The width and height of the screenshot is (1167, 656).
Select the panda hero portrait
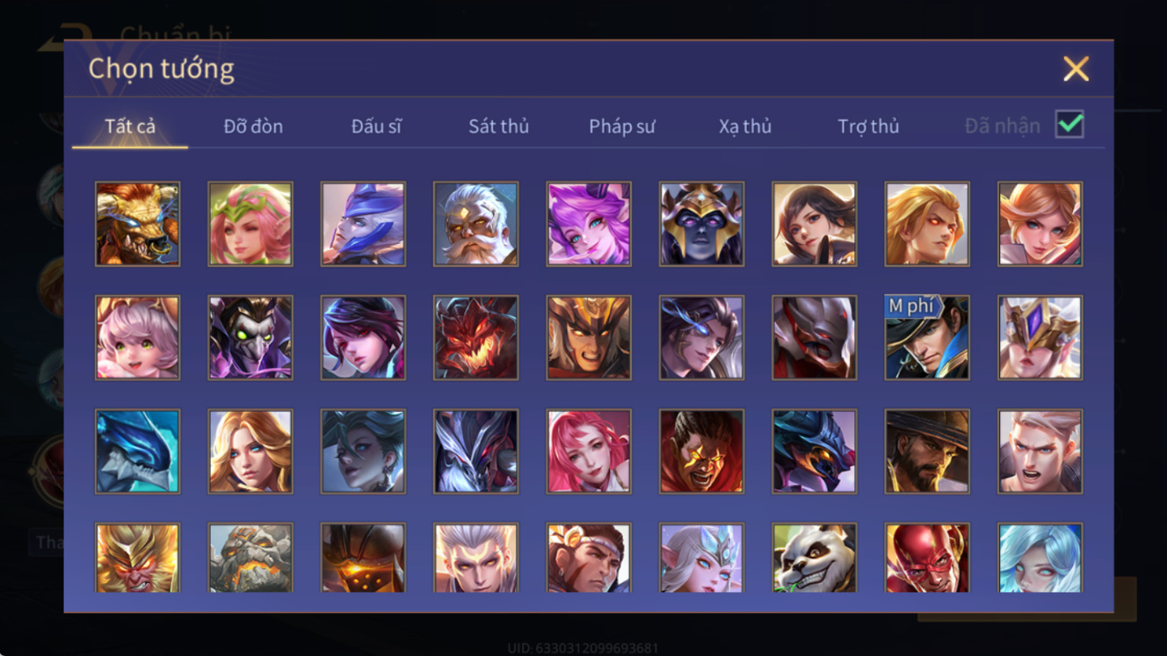[x=814, y=558]
